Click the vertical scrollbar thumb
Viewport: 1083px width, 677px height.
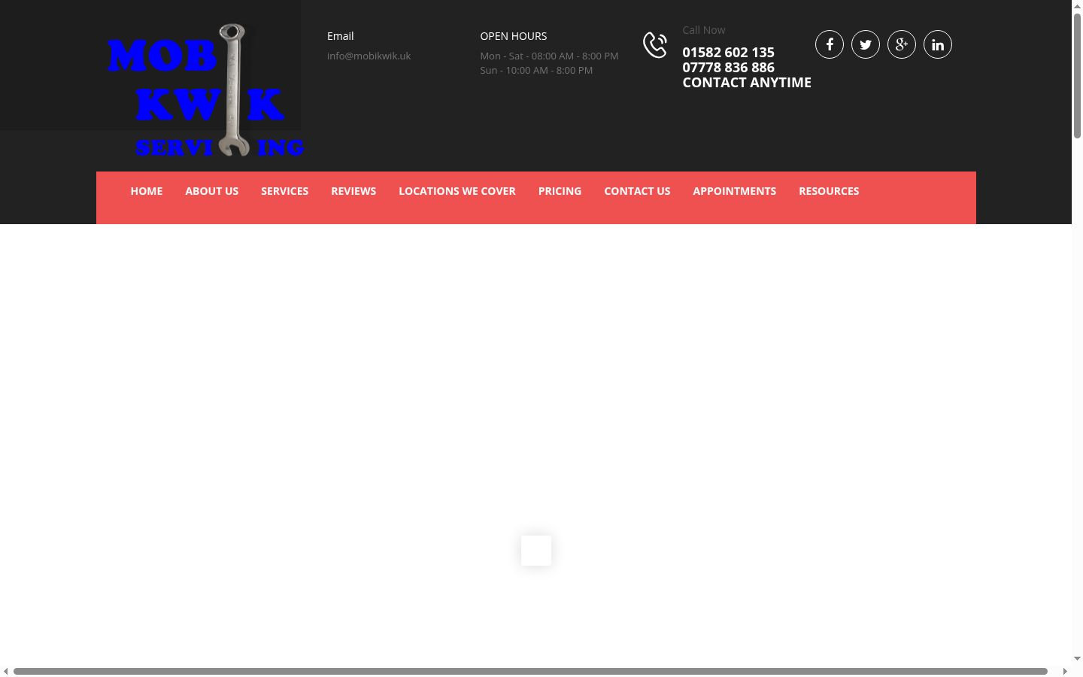tap(1077, 75)
